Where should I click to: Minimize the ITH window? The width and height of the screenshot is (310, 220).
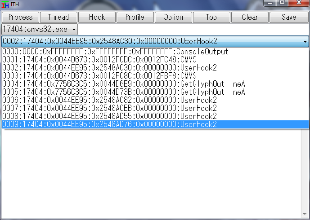click(x=270, y=3)
